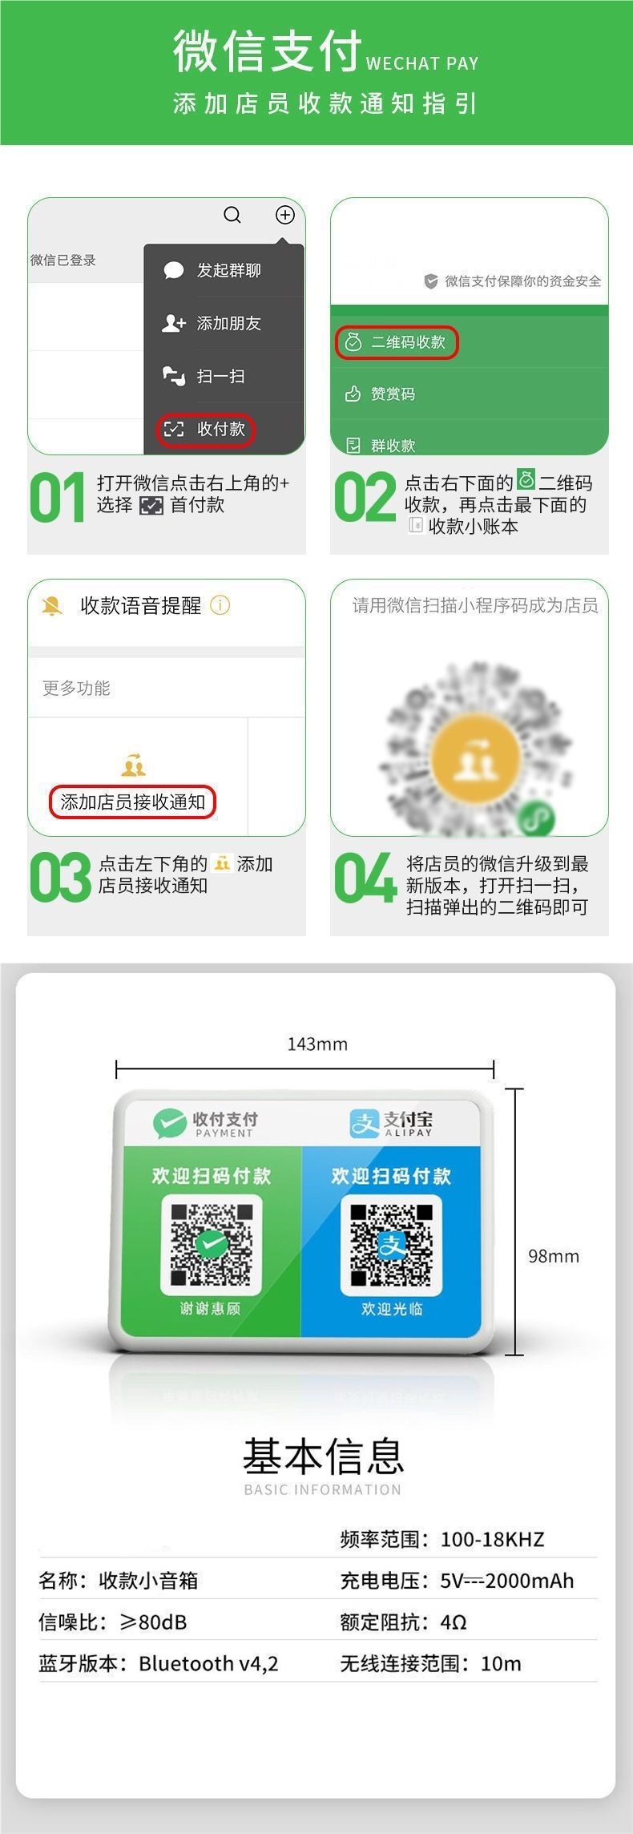The image size is (633, 1834).
Task: Click the WeChat payment QR code on device
Action: 212,1244
